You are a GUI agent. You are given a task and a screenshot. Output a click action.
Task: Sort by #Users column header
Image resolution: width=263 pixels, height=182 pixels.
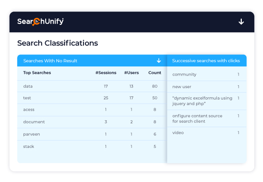pyautogui.click(x=131, y=73)
